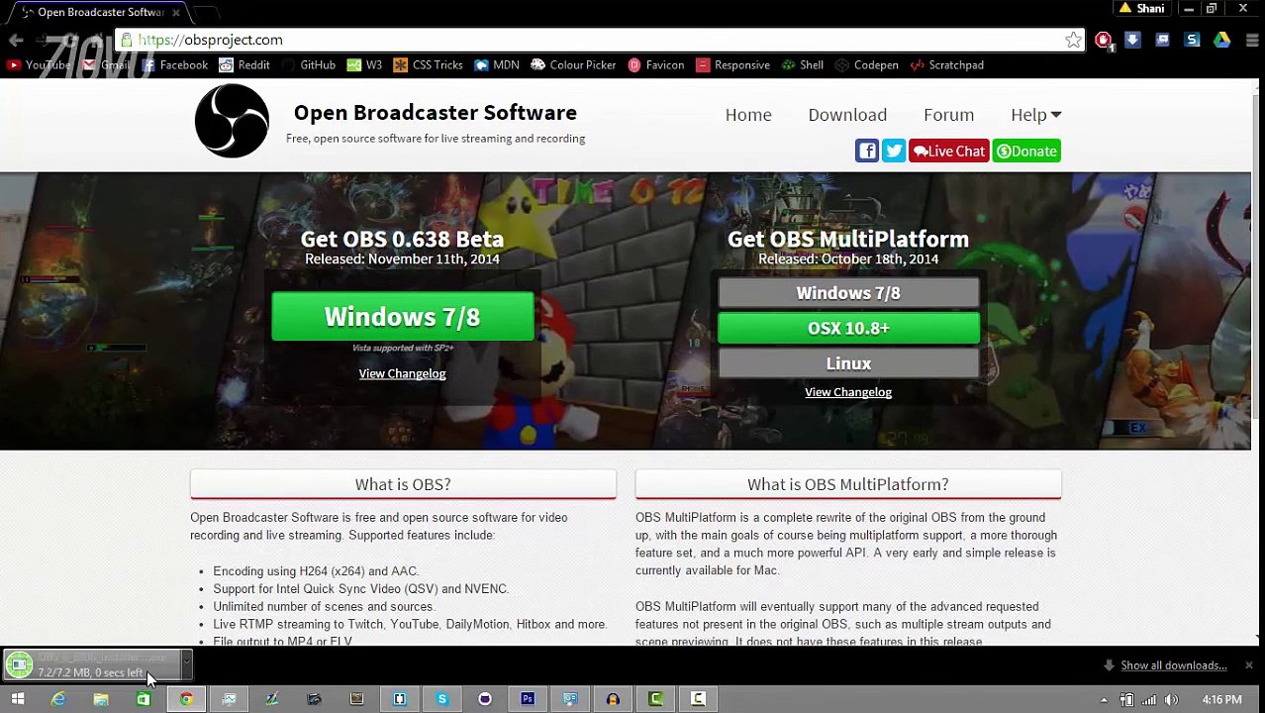This screenshot has width=1265, height=713.
Task: Click the volume icon in system tray
Action: pos(1172,700)
